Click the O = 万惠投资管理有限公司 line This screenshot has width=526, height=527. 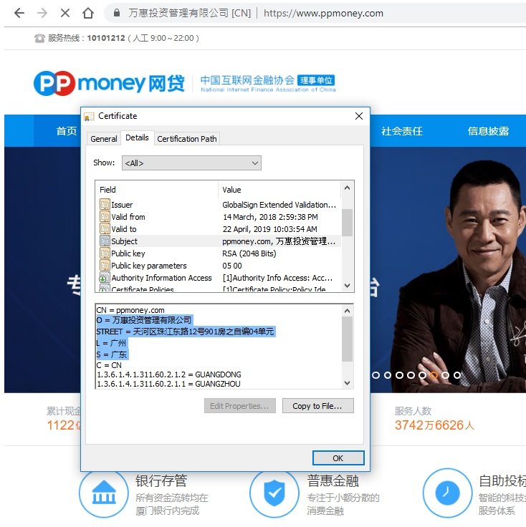144,320
